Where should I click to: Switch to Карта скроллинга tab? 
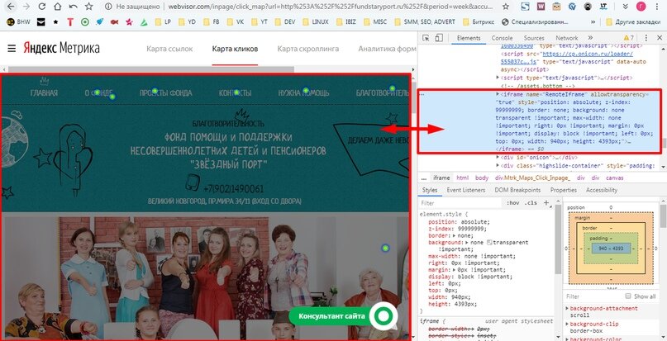(x=308, y=49)
